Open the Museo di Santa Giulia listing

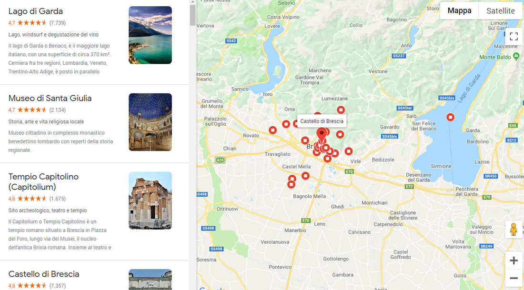point(50,98)
